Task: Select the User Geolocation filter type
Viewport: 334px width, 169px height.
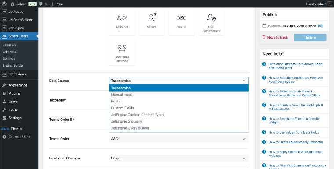Action: 211,22
